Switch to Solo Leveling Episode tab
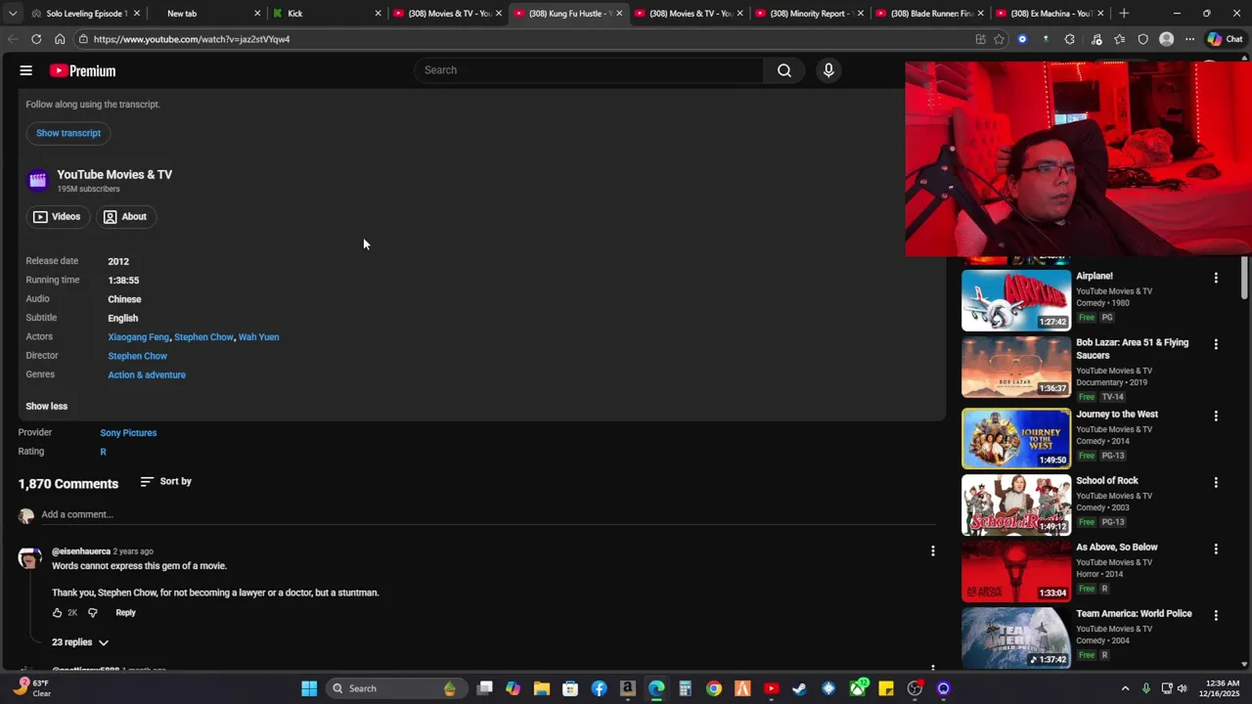This screenshot has width=1252, height=704. click(x=85, y=14)
